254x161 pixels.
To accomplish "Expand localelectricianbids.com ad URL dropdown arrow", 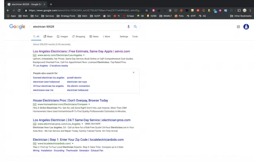I will click(x=73, y=144).
